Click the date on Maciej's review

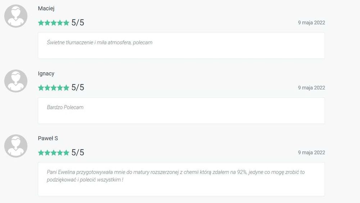pos(311,23)
